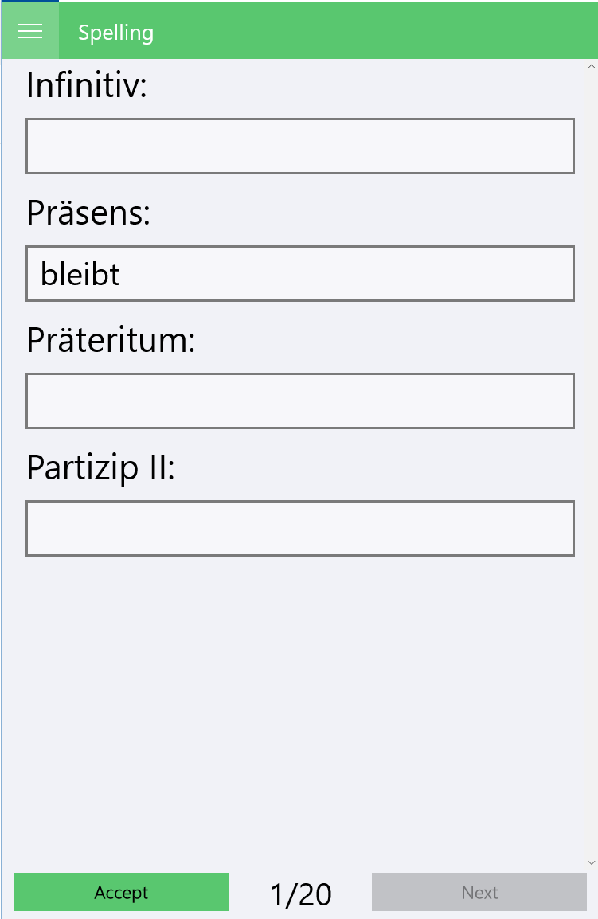Click the greyed-out Next button
The height and width of the screenshot is (919, 598).
[x=479, y=893]
